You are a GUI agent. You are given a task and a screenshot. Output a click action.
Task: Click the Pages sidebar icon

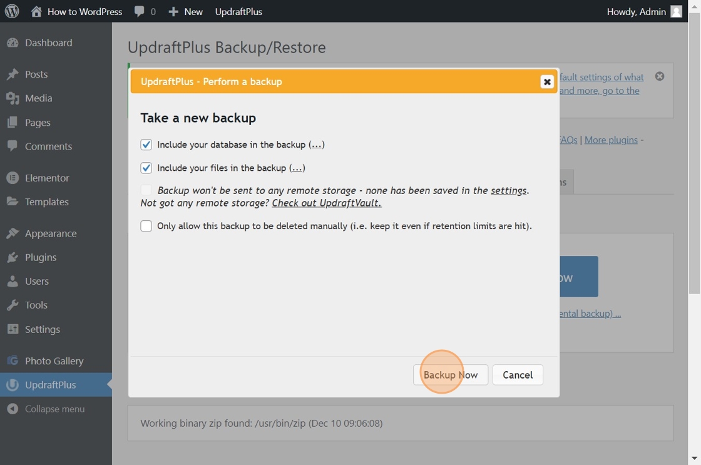click(13, 122)
